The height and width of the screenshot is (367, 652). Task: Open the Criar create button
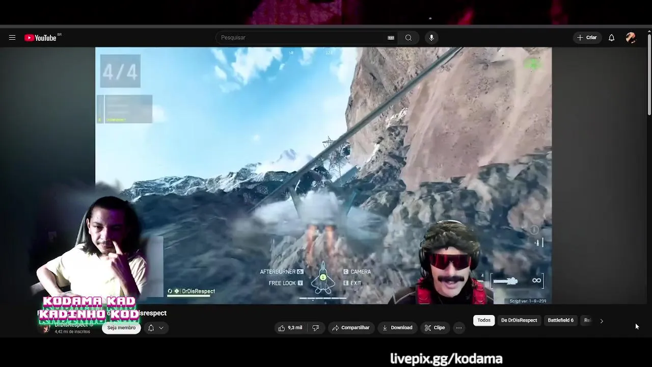pos(587,38)
